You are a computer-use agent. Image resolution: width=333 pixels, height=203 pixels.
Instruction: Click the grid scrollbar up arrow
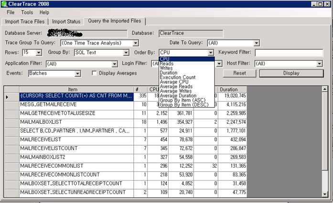[325, 89]
